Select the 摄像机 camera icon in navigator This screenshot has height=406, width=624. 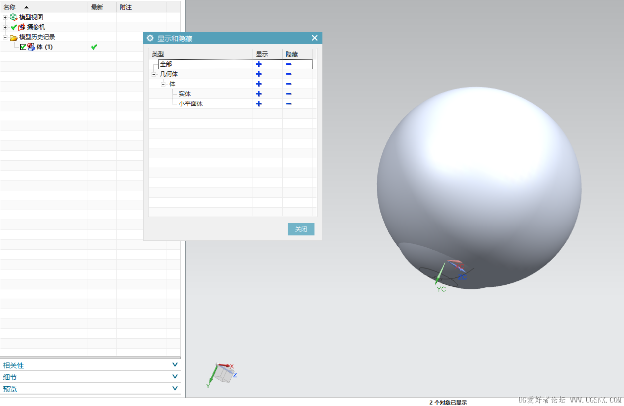tap(22, 27)
